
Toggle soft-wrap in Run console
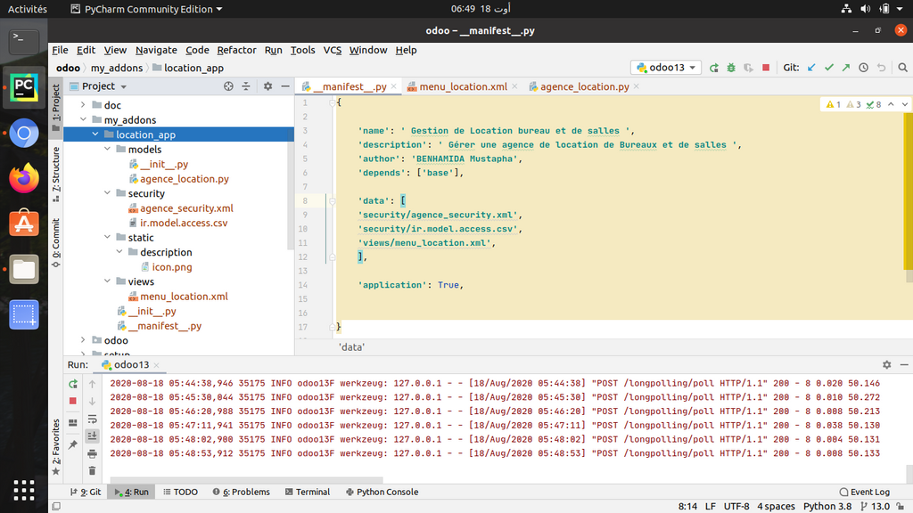92,419
